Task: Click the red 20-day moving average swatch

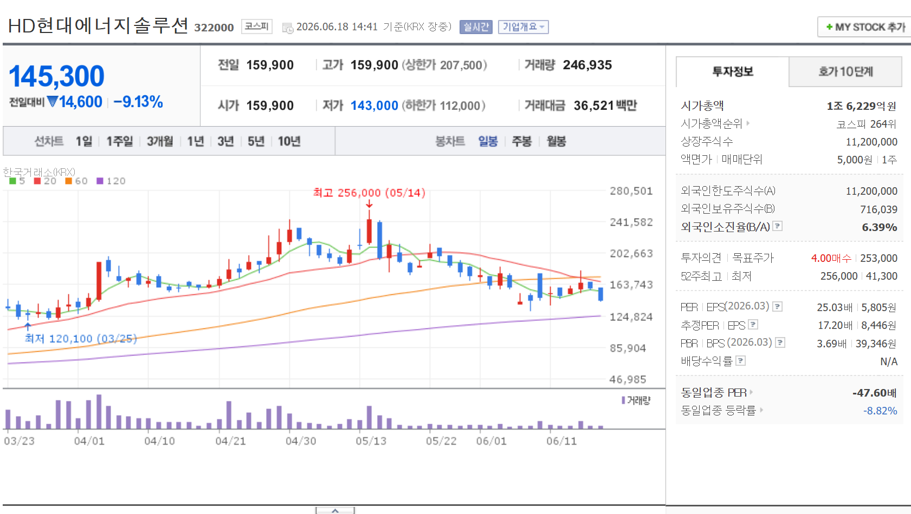Action: coord(37,181)
